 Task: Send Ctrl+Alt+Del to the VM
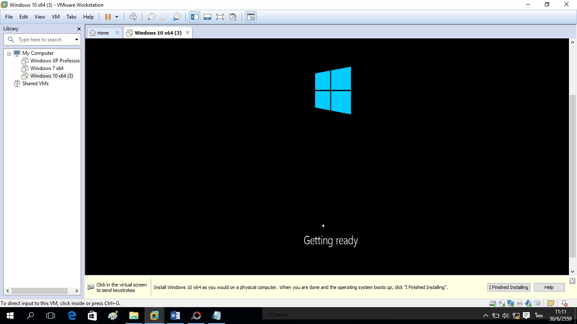point(133,17)
